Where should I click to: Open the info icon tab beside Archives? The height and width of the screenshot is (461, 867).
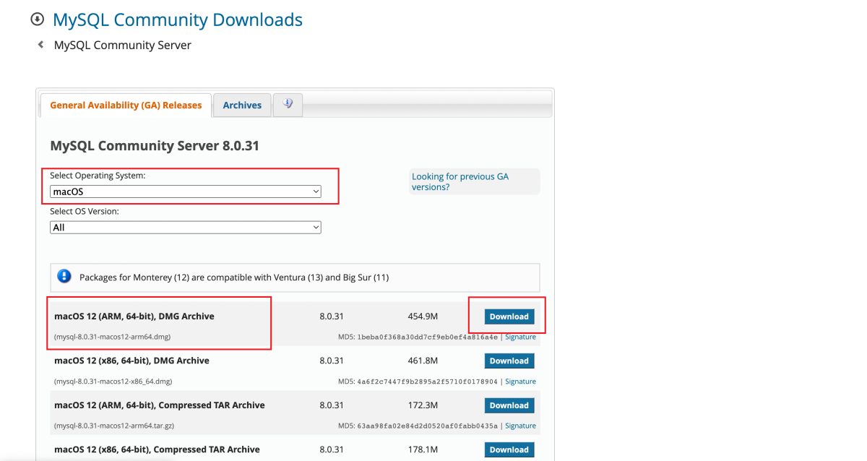pyautogui.click(x=288, y=104)
